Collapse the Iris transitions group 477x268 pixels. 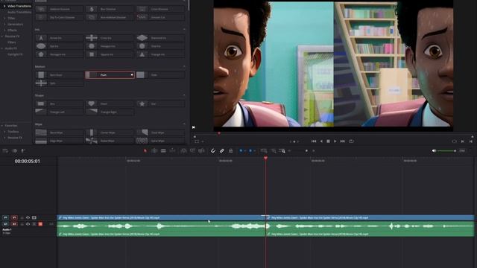click(x=184, y=30)
